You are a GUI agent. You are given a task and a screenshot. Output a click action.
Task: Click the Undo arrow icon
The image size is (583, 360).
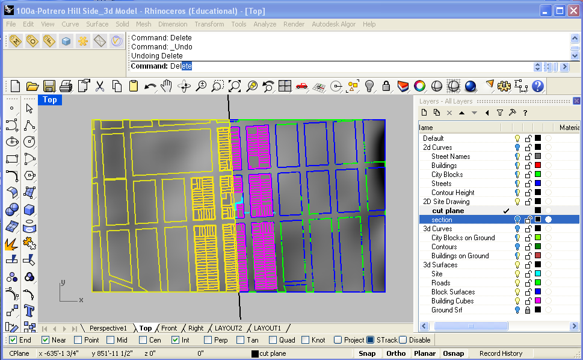[150, 86]
